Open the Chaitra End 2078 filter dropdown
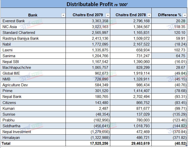 click(x=149, y=15)
